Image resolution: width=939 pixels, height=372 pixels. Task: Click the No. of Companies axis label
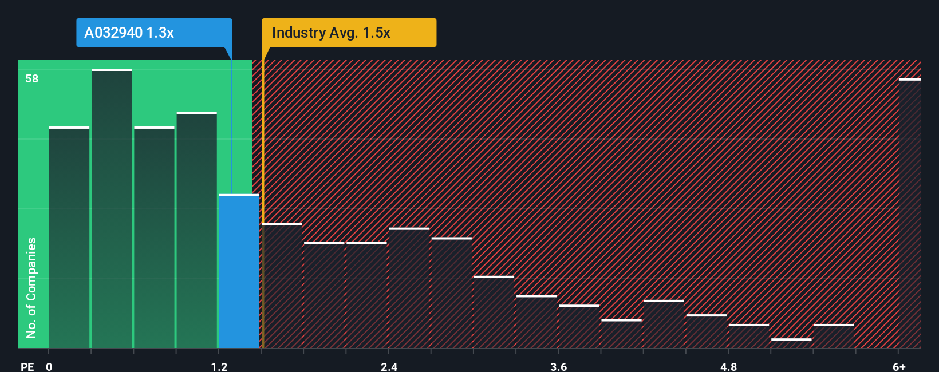point(31,287)
